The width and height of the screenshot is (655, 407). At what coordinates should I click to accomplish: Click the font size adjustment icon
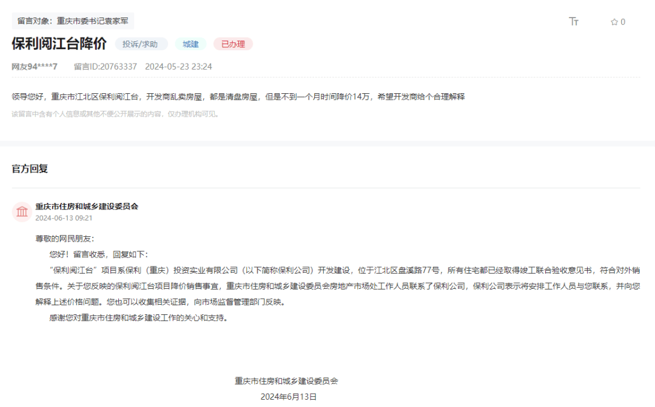[574, 21]
